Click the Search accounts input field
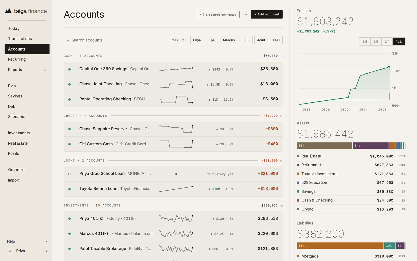 [112, 40]
